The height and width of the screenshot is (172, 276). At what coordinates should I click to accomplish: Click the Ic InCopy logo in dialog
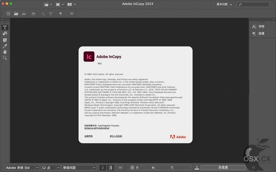[89, 56]
